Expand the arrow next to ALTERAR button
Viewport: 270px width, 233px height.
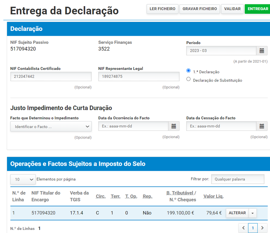(x=253, y=213)
